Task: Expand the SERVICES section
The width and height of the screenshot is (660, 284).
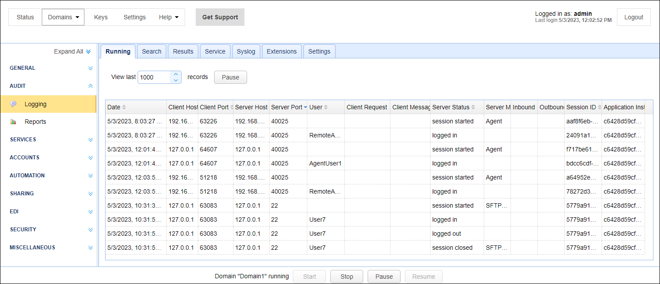Action: click(91, 140)
